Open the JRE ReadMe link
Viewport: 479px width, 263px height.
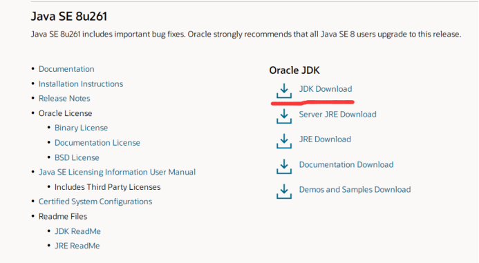[x=77, y=246]
